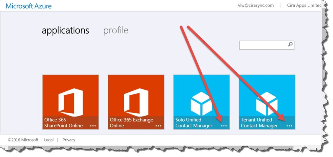Click the cube icon on Solo Unified tile
Screen dimensions: 333x157
click(x=201, y=102)
